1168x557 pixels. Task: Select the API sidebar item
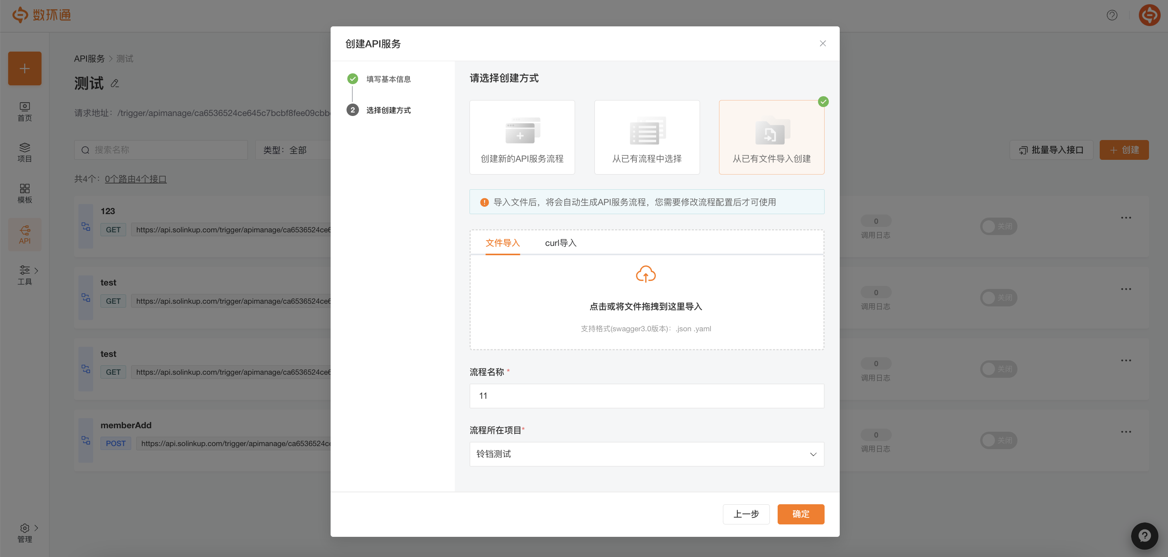tap(24, 235)
